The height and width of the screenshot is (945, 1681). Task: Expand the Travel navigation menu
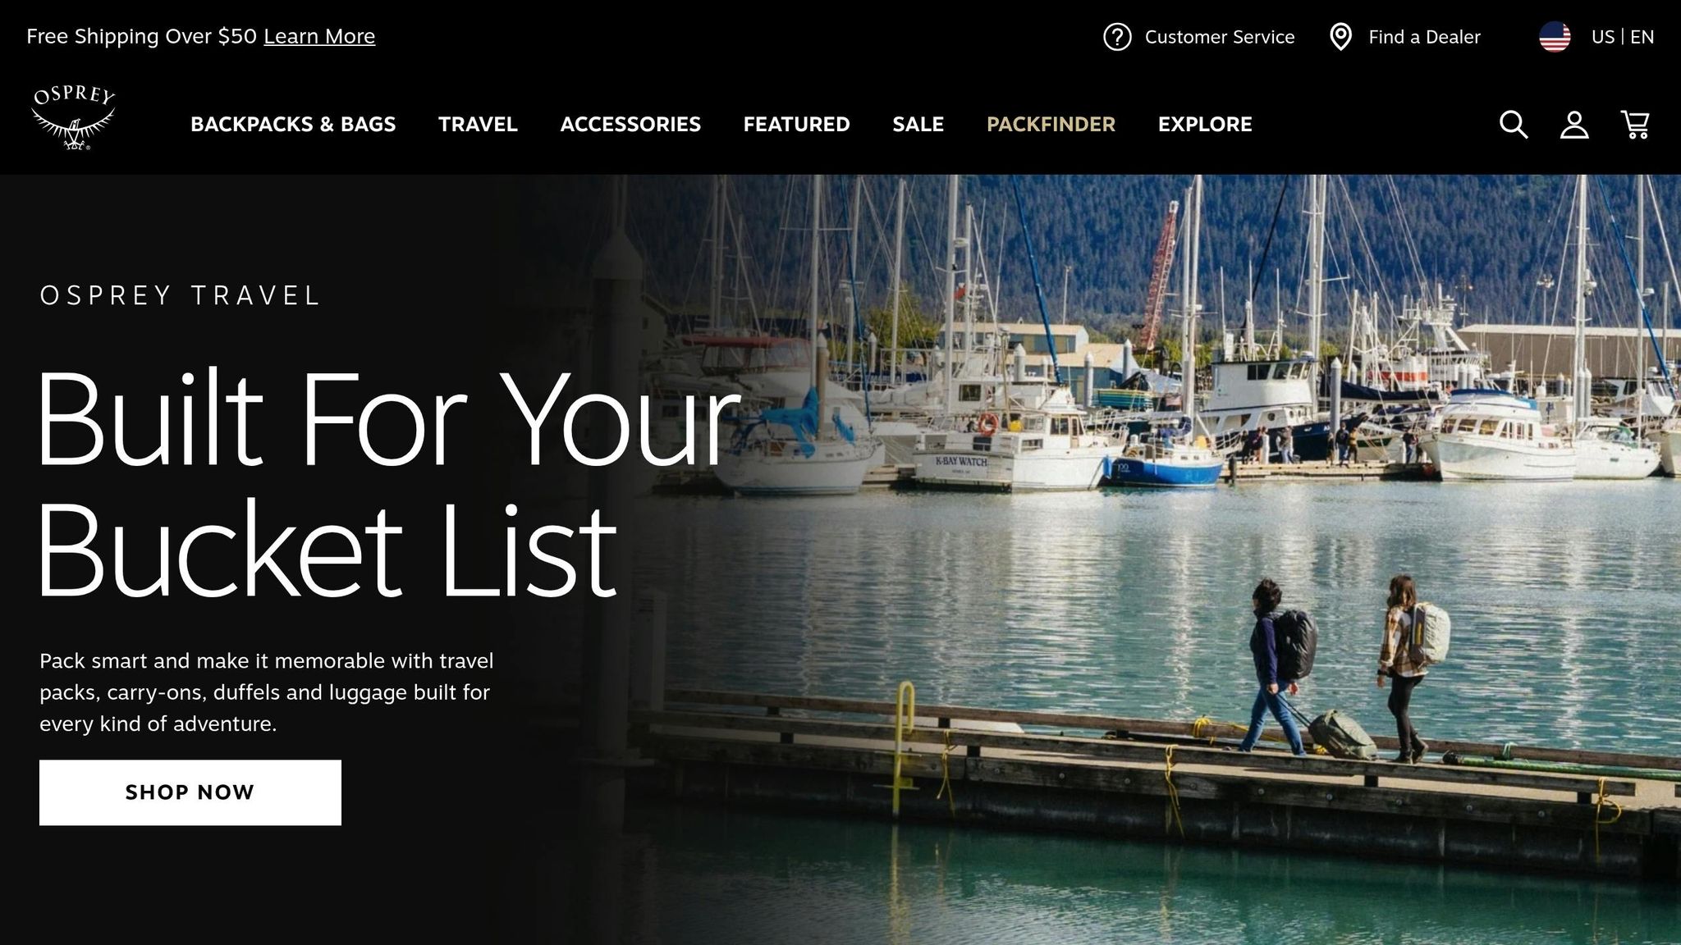point(478,124)
